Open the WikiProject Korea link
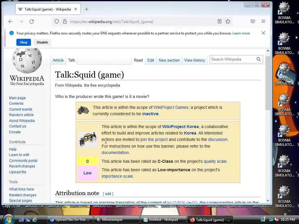This screenshot has width=299, height=224. (180, 127)
